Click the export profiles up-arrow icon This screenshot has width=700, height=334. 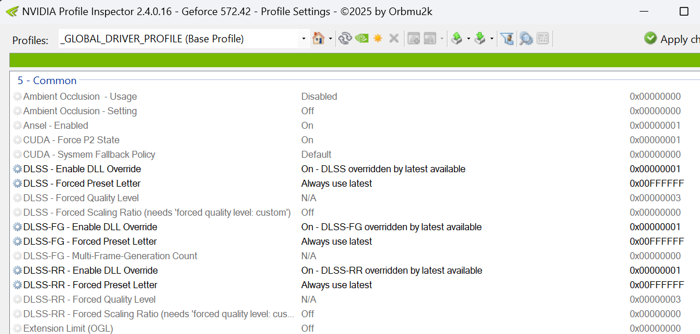click(x=457, y=38)
